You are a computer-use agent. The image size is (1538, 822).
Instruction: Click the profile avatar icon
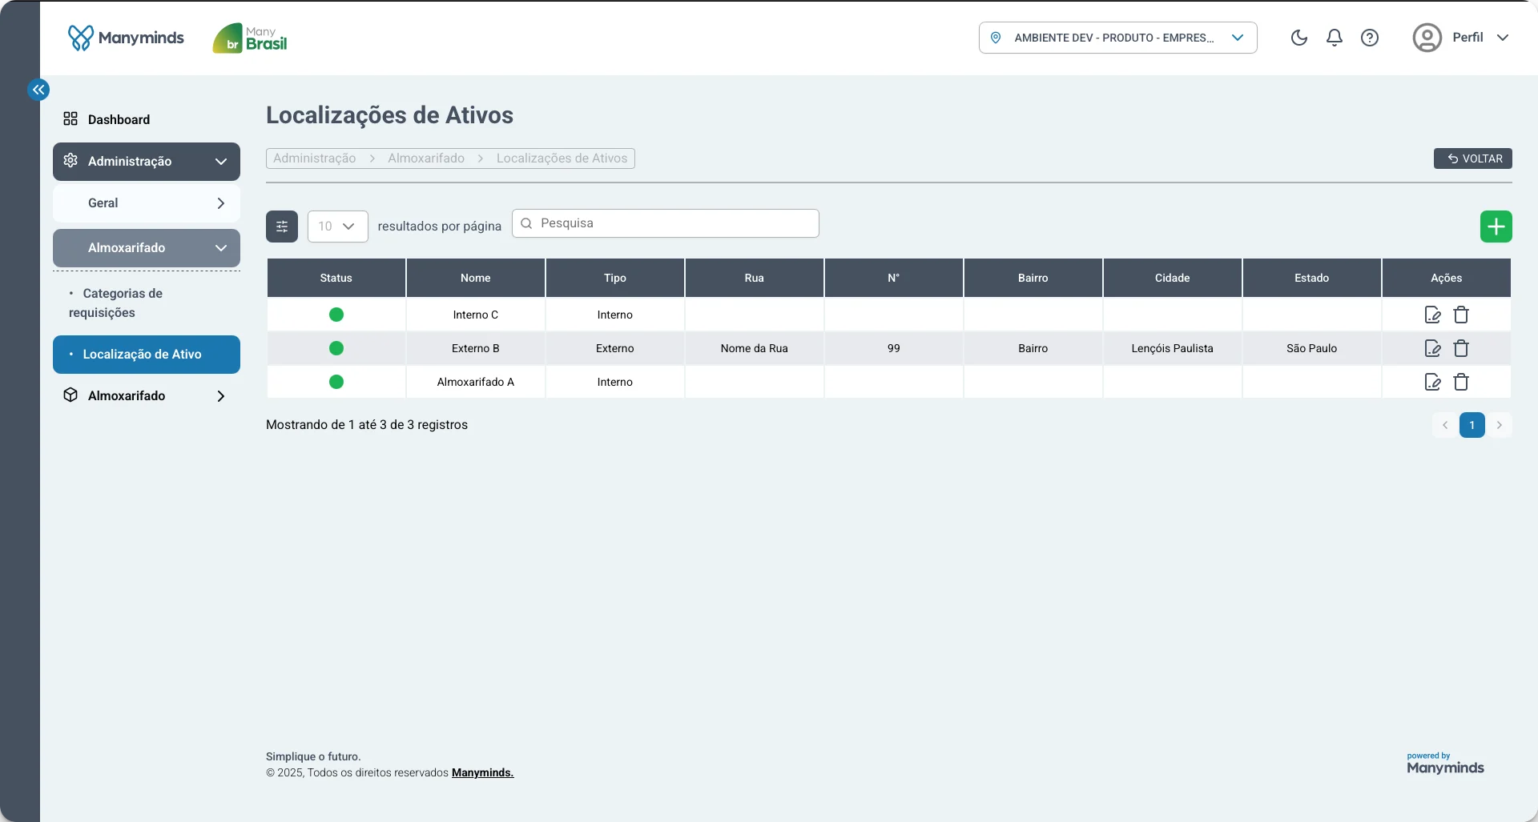point(1427,38)
